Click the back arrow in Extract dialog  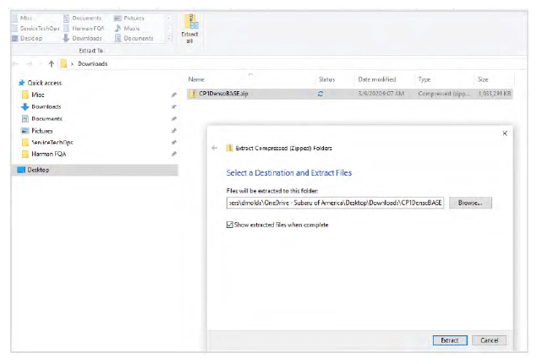click(214, 147)
